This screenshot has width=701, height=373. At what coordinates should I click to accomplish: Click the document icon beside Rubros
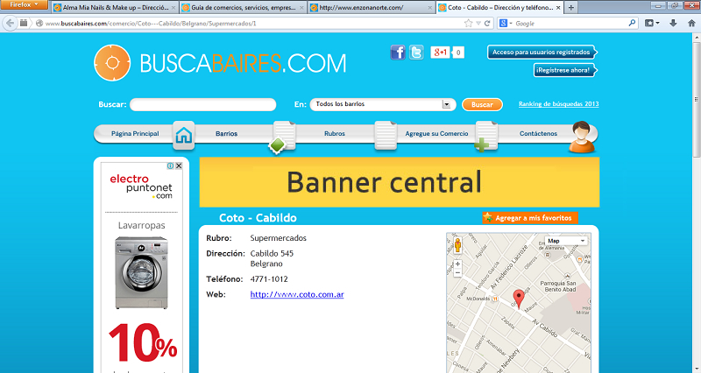pyautogui.click(x=386, y=136)
